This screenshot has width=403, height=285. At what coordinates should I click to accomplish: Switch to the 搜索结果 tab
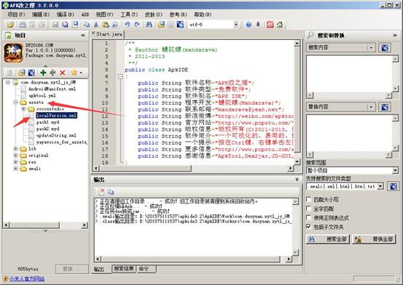[x=124, y=268]
